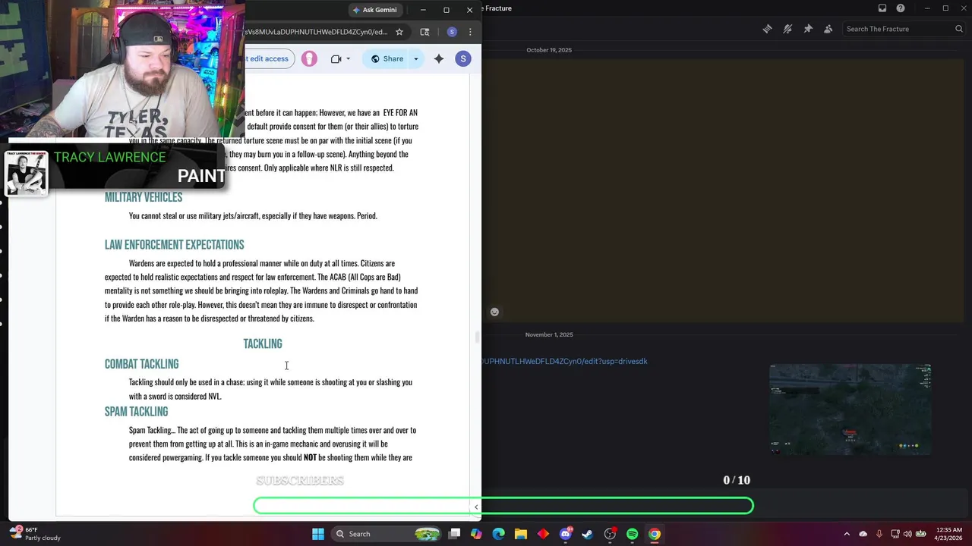Click the Ask Gemini button in Chrome
This screenshot has width=972, height=546.
375,10
